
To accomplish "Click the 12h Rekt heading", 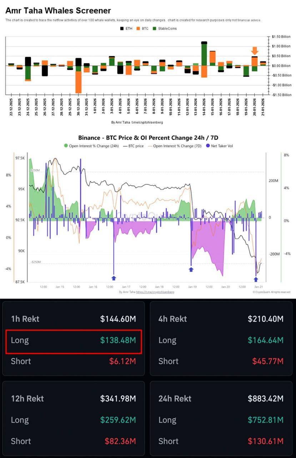I will tap(27, 399).
